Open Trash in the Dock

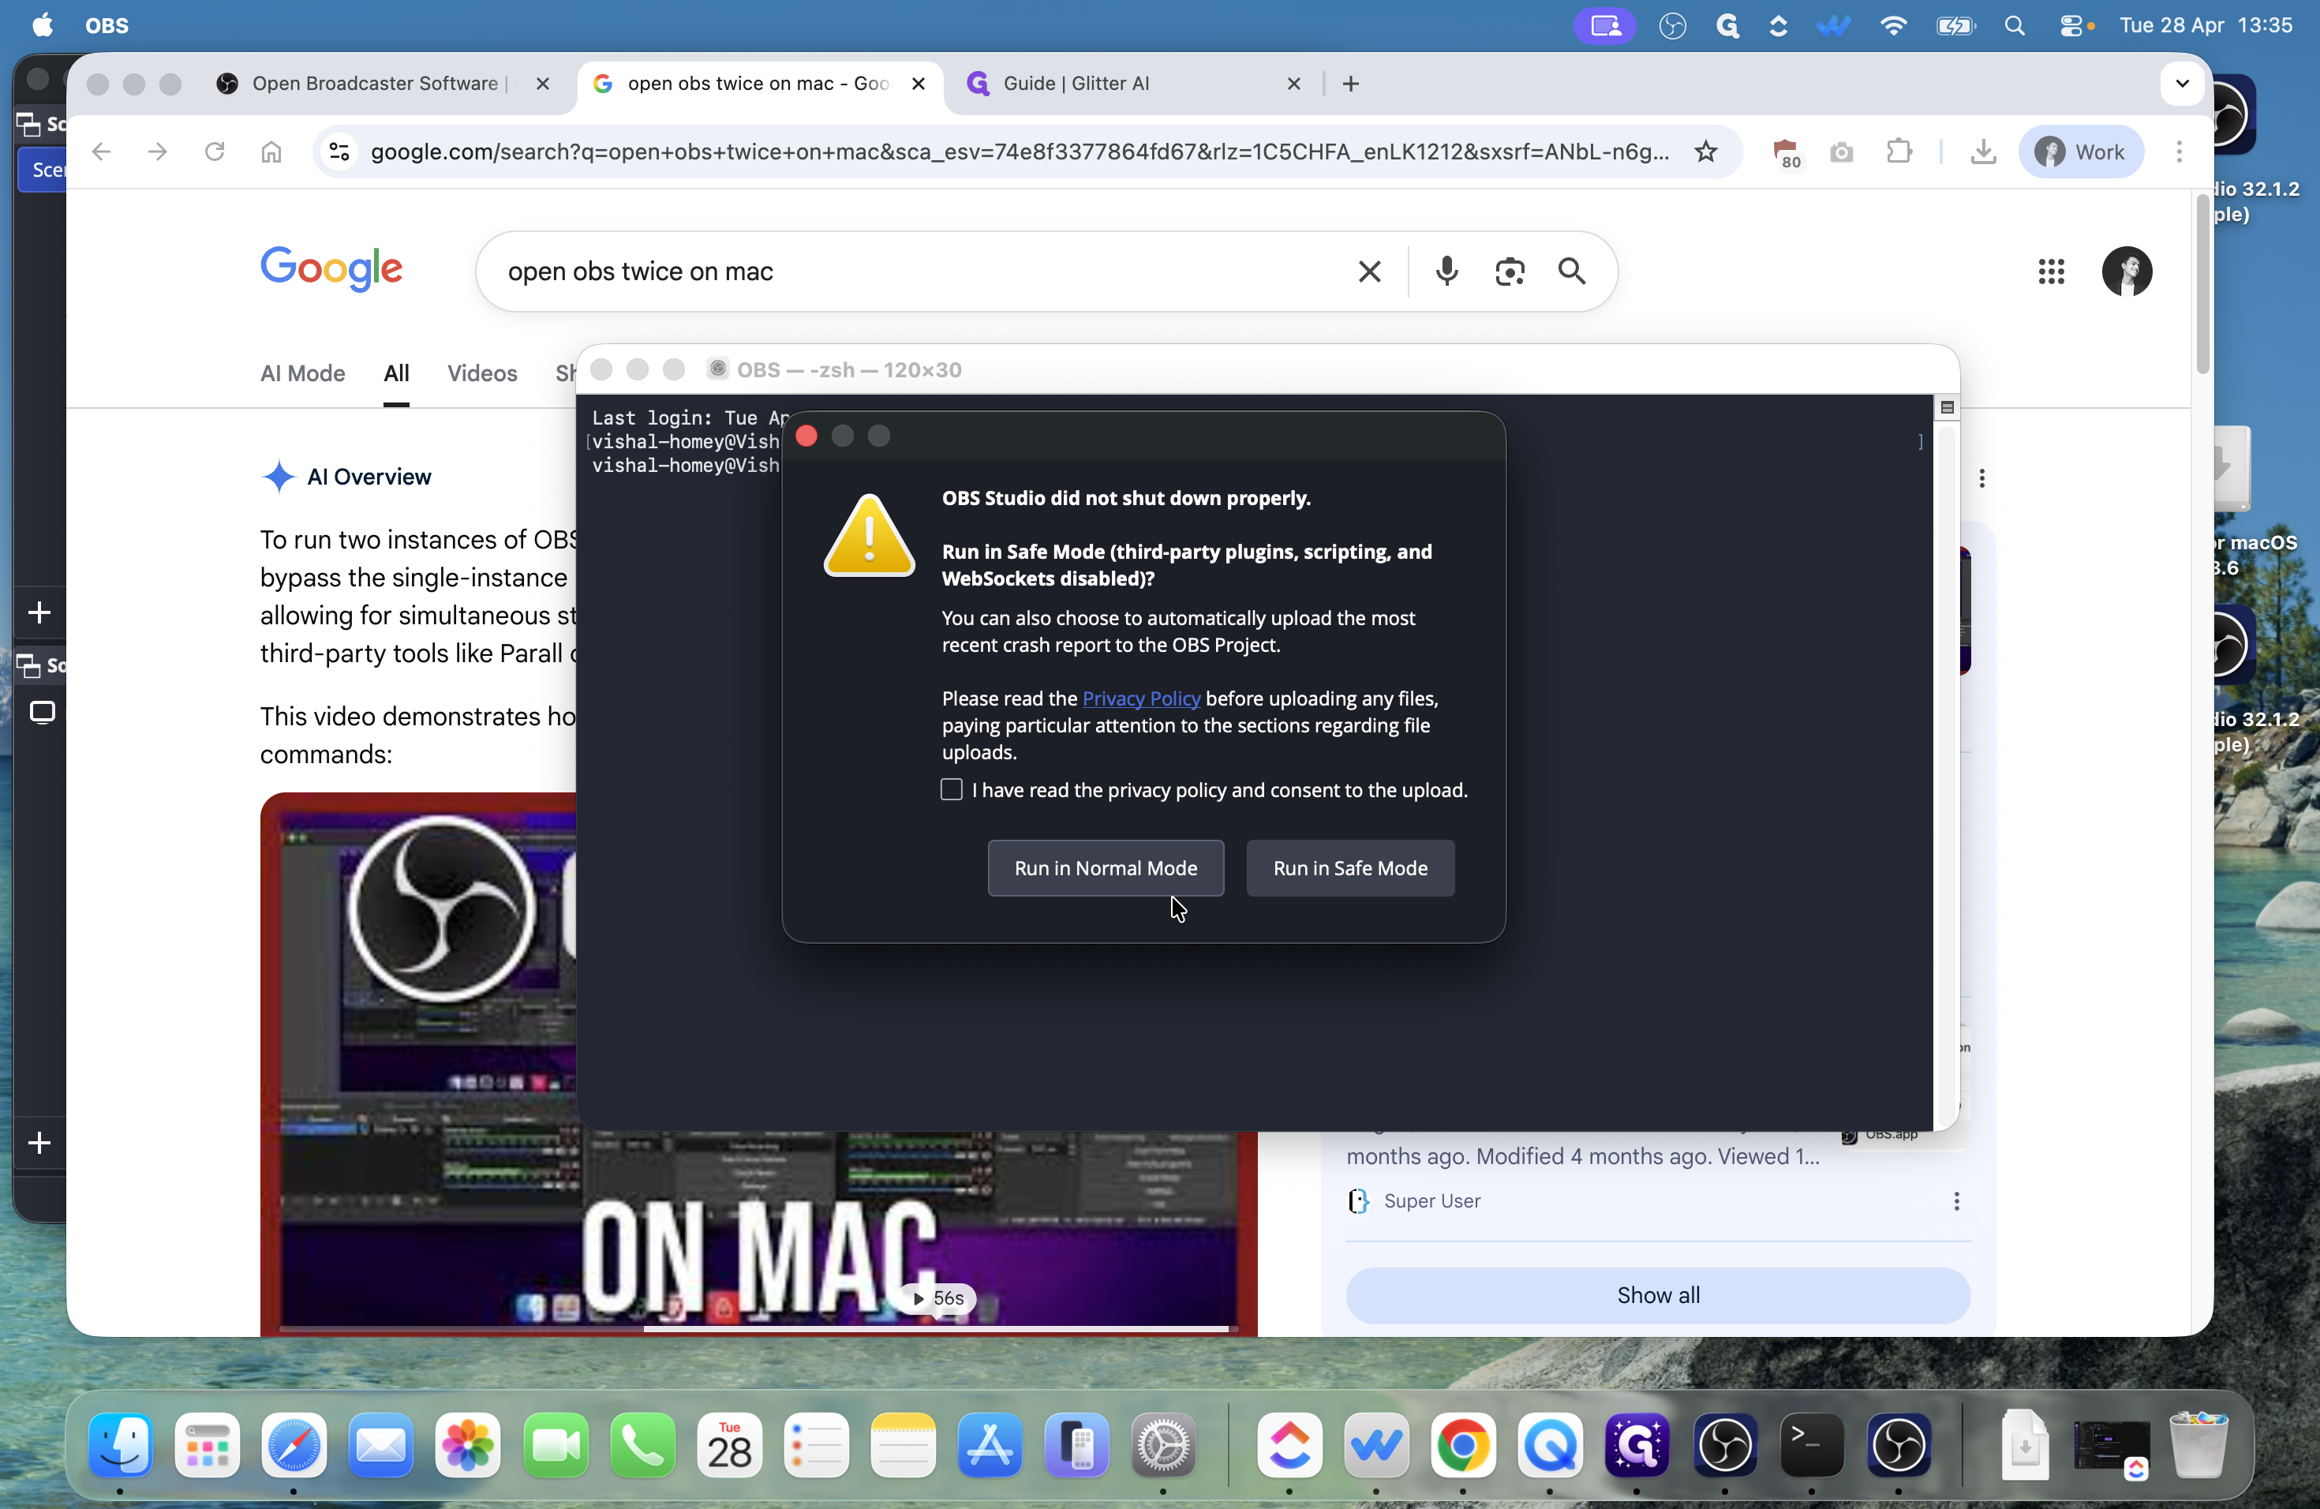pyautogui.click(x=2198, y=1444)
